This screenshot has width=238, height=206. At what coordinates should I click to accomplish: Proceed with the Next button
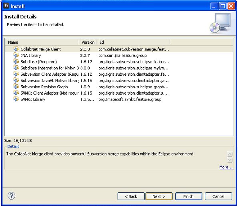159,196
